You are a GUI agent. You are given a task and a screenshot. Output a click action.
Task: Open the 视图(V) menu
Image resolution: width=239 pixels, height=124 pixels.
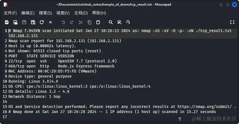click(x=63, y=13)
